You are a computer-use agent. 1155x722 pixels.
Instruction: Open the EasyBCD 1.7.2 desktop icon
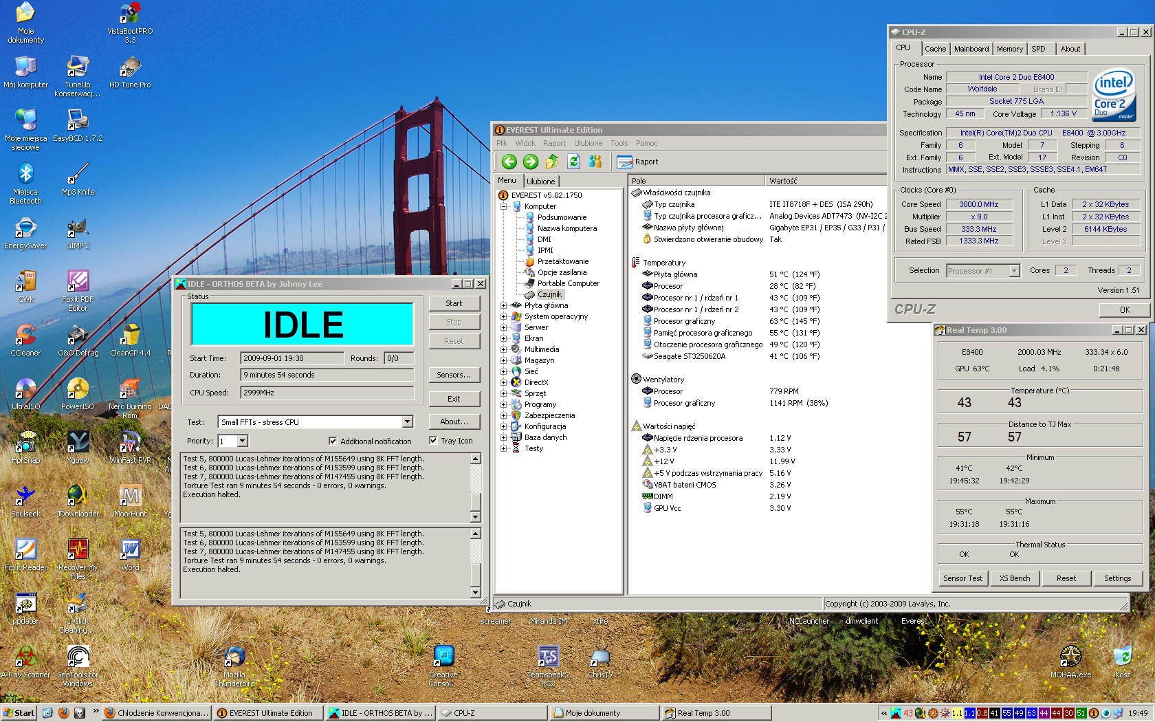pyautogui.click(x=78, y=126)
